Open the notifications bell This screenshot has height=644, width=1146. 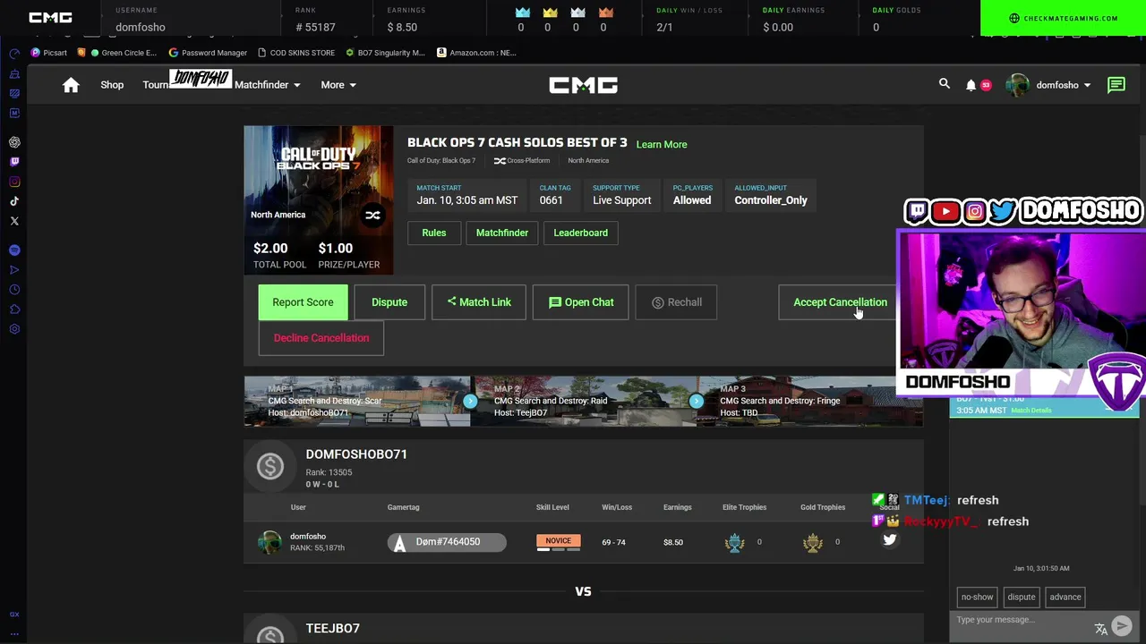tap(971, 85)
